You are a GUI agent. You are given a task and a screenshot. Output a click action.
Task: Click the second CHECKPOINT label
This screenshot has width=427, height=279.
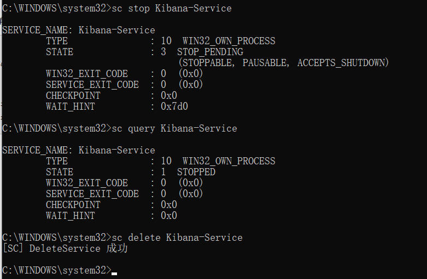(x=73, y=205)
